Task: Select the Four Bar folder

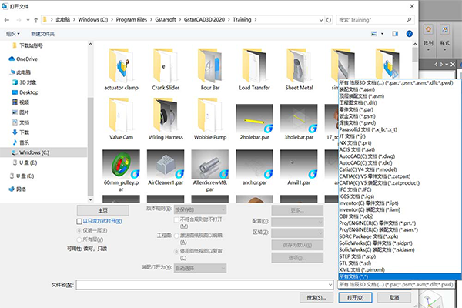Action: point(210,69)
